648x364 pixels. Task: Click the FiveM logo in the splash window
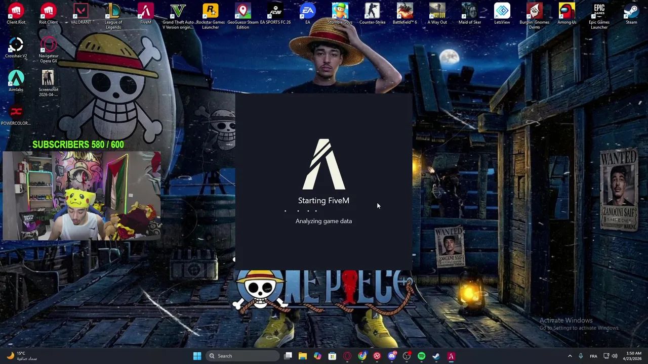click(x=323, y=164)
